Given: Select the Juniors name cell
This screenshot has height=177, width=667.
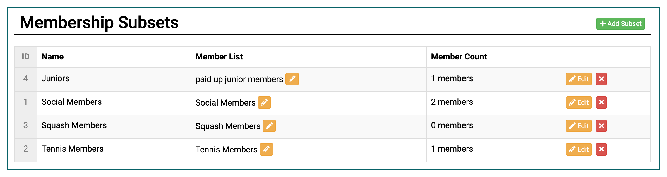Looking at the screenshot, I should 114,80.
